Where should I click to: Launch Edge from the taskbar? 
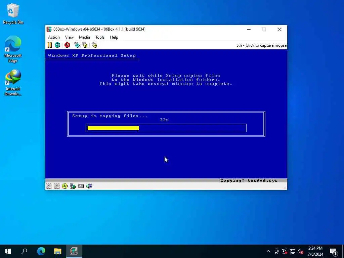(41, 251)
